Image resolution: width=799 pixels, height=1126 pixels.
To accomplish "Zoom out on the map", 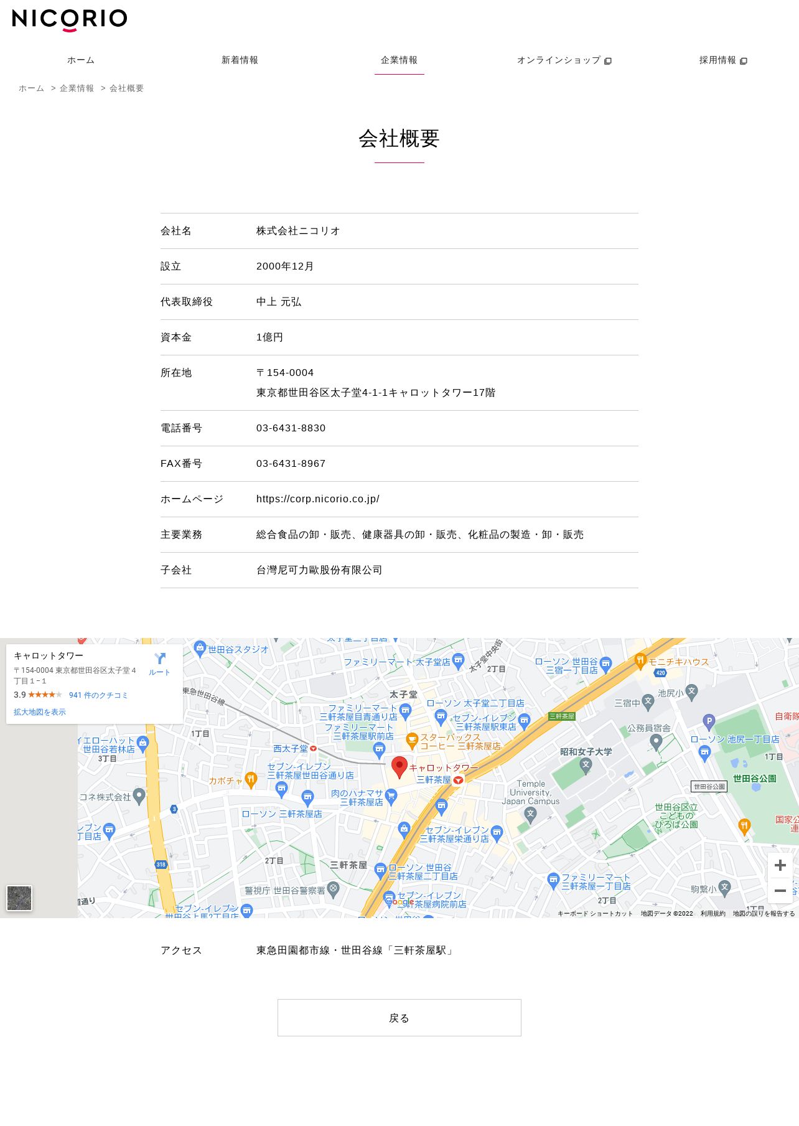I will tap(780, 891).
